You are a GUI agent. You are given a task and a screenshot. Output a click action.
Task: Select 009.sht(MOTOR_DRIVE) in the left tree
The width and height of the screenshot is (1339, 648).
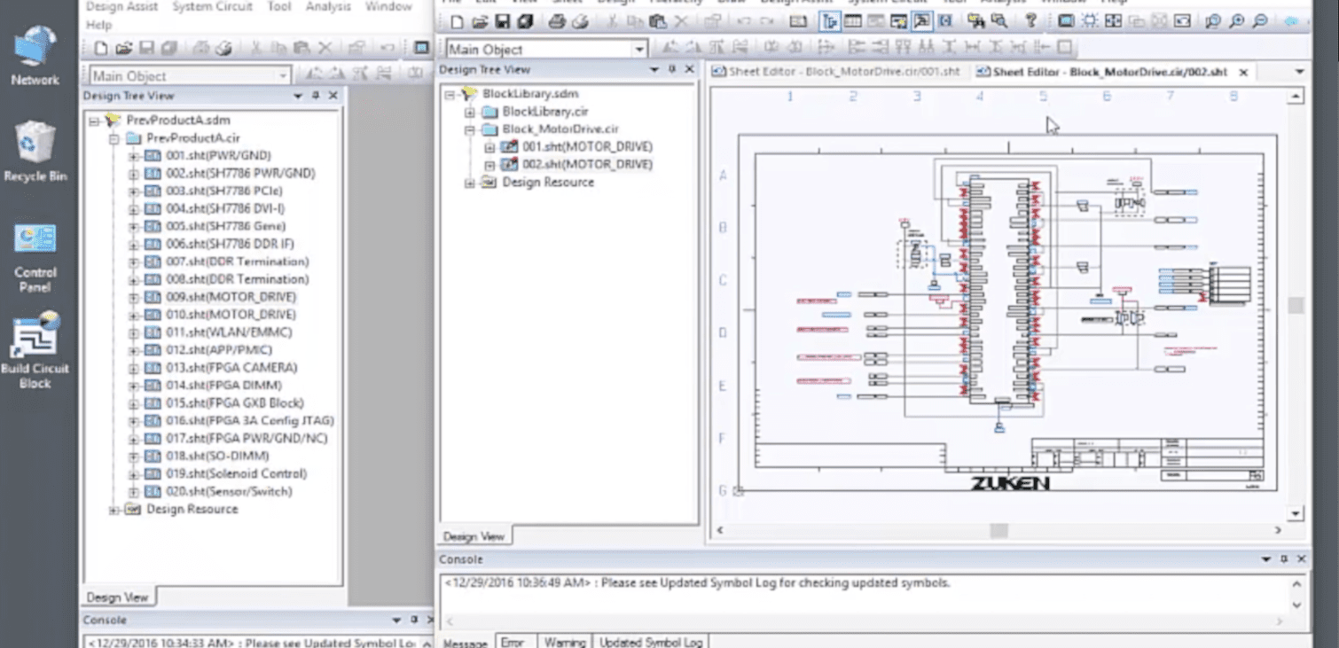tap(231, 297)
